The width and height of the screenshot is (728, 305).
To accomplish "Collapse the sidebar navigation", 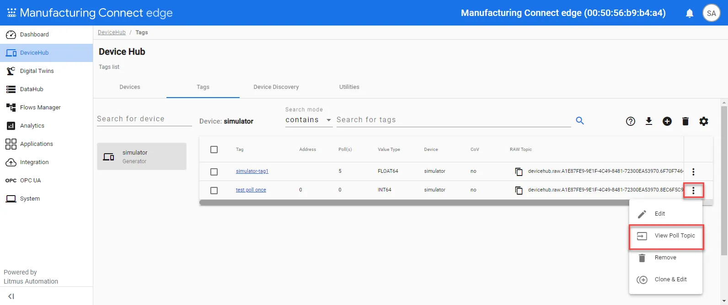I will tap(11, 296).
